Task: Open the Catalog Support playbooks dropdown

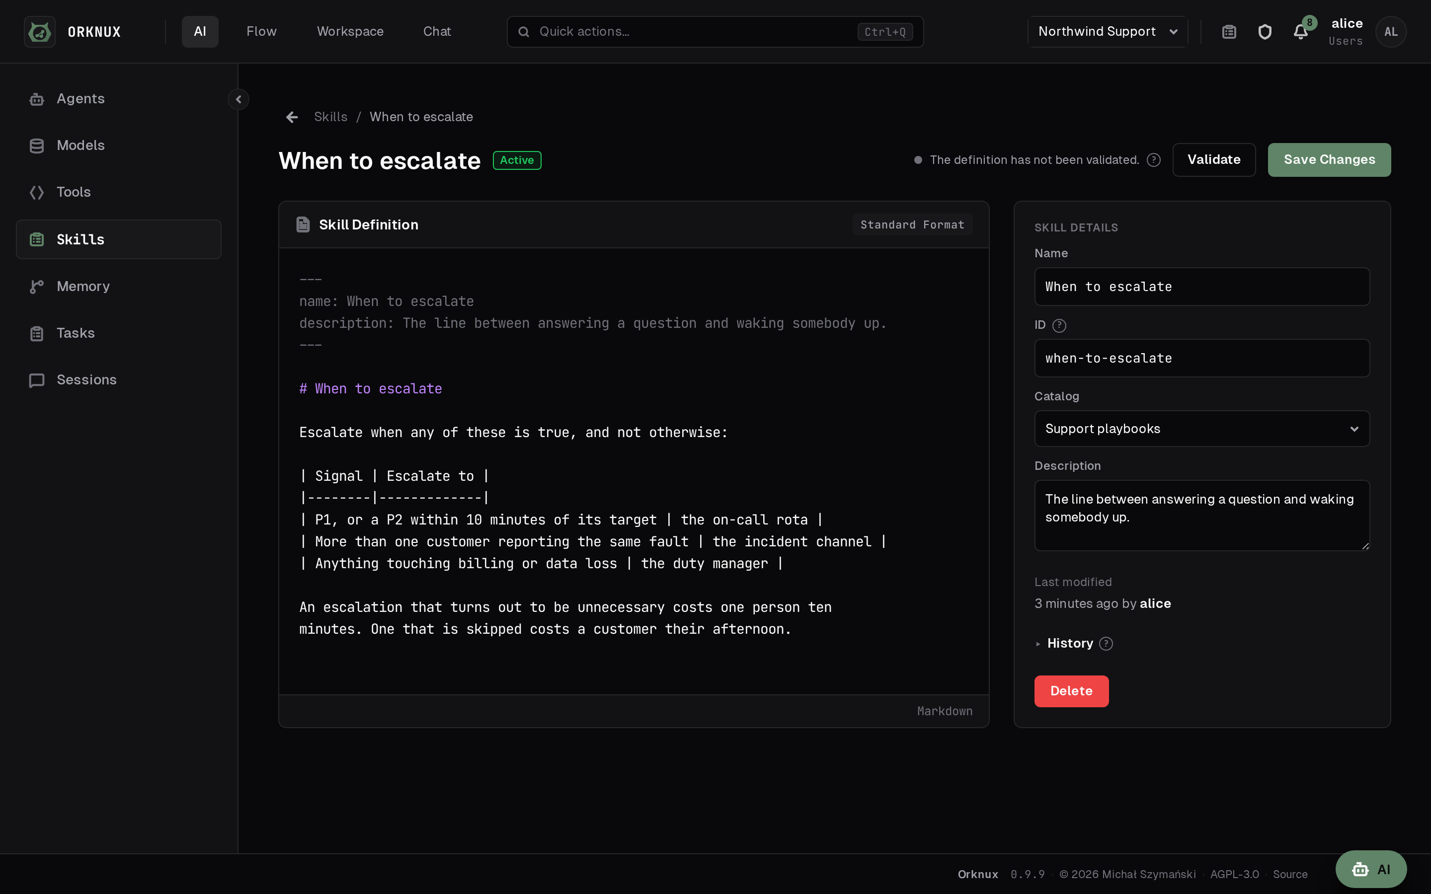Action: [x=1201, y=429]
